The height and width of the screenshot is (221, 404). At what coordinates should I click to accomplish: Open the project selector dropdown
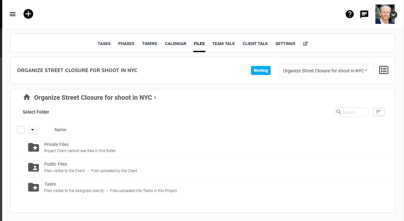326,70
